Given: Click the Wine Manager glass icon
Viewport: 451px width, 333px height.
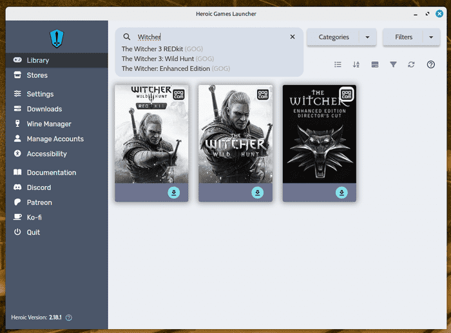Looking at the screenshot, I should [x=17, y=124].
